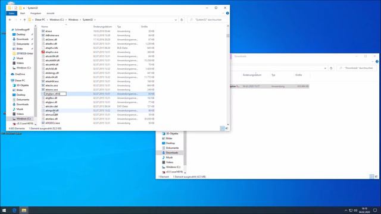Go back using the System32 window's back arrow
Screen dimensions: 381x214
(x=10, y=20)
